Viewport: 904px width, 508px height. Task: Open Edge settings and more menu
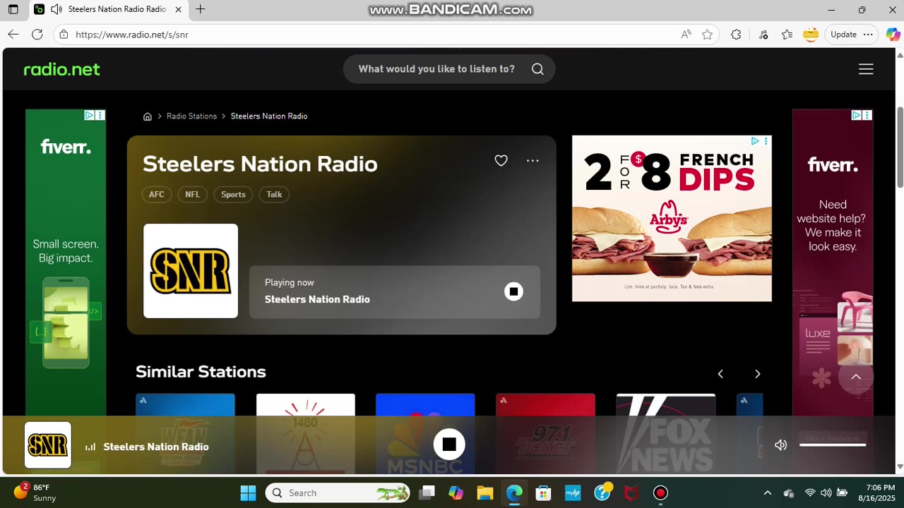coord(868,34)
